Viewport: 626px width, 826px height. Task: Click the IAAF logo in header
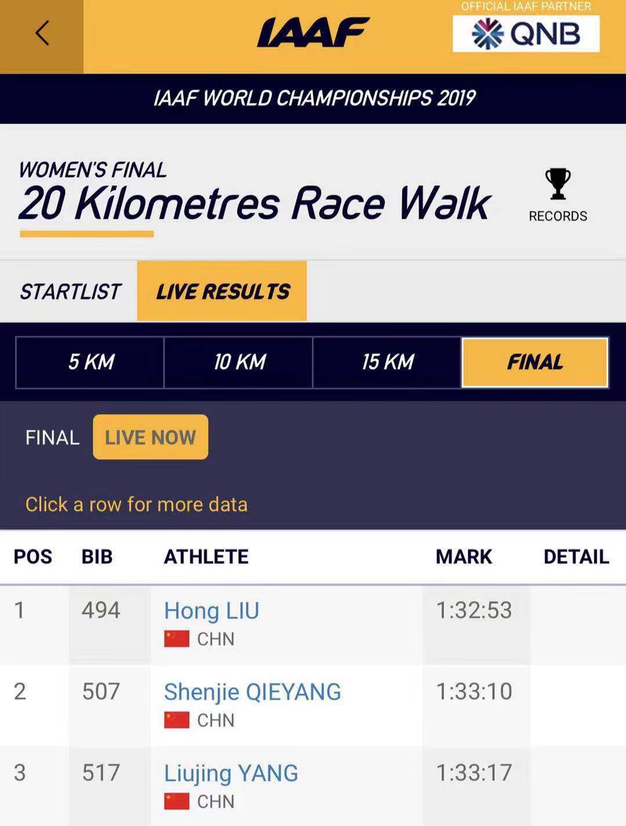click(313, 32)
